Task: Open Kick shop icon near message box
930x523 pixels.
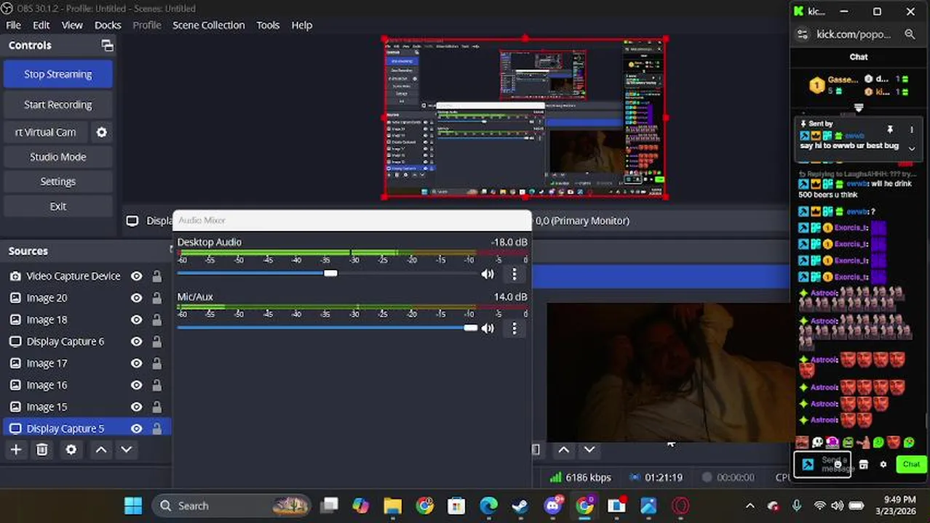Action: (864, 464)
